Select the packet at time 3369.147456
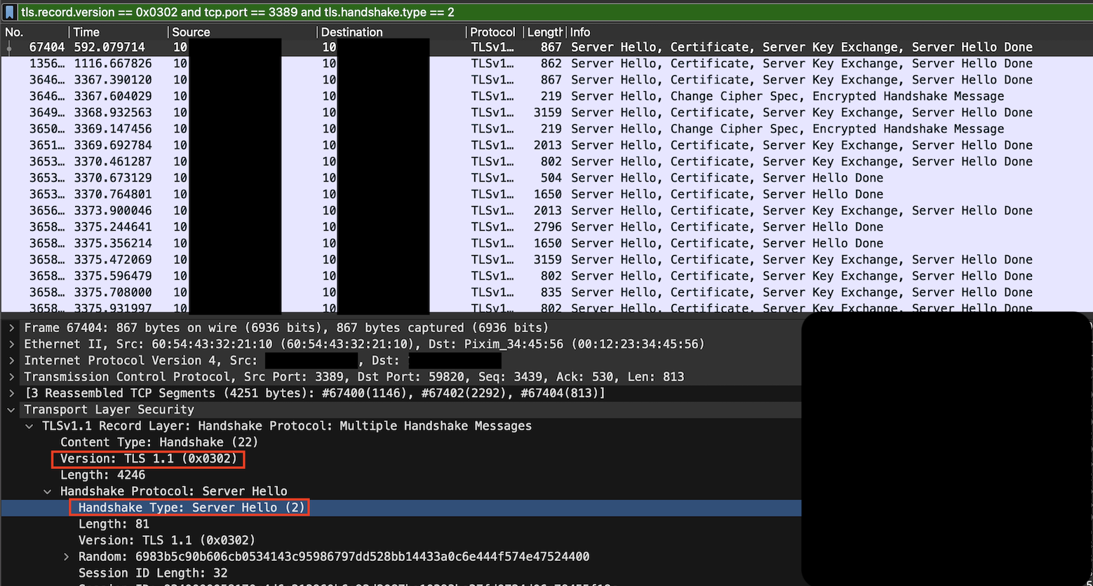The height and width of the screenshot is (586, 1093). [x=546, y=129]
